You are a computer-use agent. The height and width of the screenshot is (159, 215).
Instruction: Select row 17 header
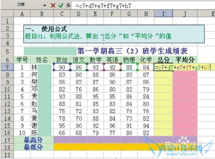pos(7,140)
